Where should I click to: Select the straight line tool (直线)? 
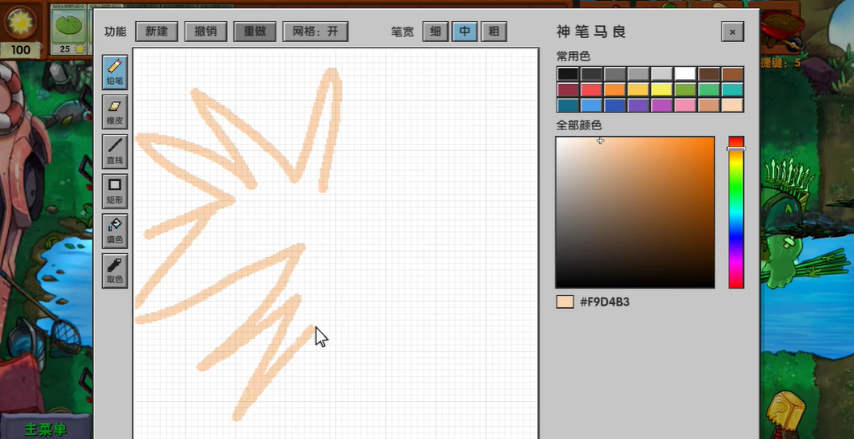point(115,152)
